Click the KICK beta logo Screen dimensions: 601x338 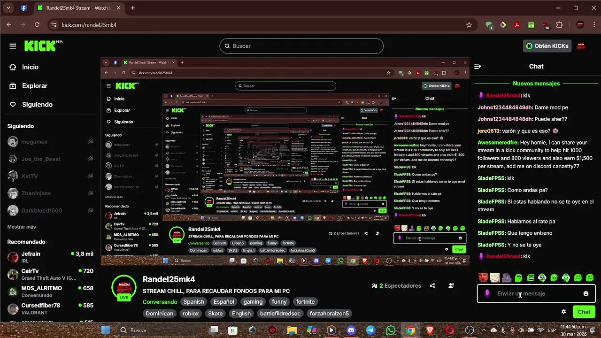pos(43,46)
